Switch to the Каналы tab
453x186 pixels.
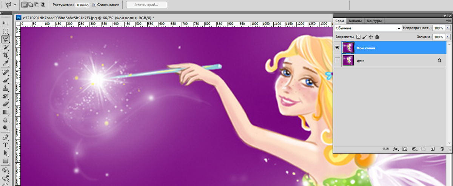click(x=356, y=21)
